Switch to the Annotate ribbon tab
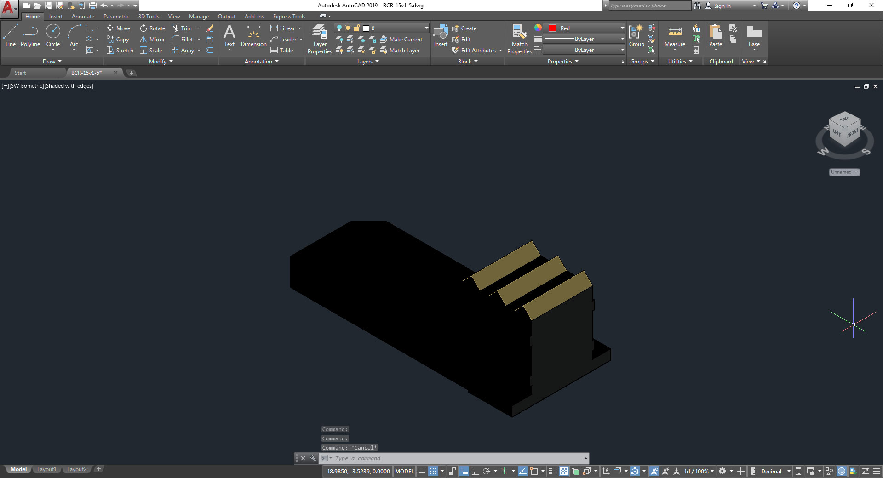Image resolution: width=883 pixels, height=478 pixels. click(83, 17)
